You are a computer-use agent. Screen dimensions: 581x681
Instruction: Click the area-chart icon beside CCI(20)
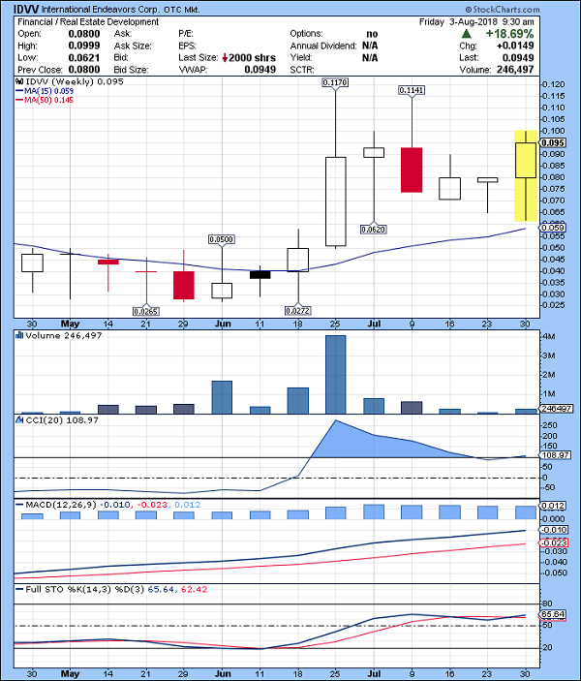pyautogui.click(x=19, y=419)
